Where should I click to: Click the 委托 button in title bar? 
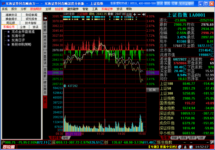(x=167, y=4)
